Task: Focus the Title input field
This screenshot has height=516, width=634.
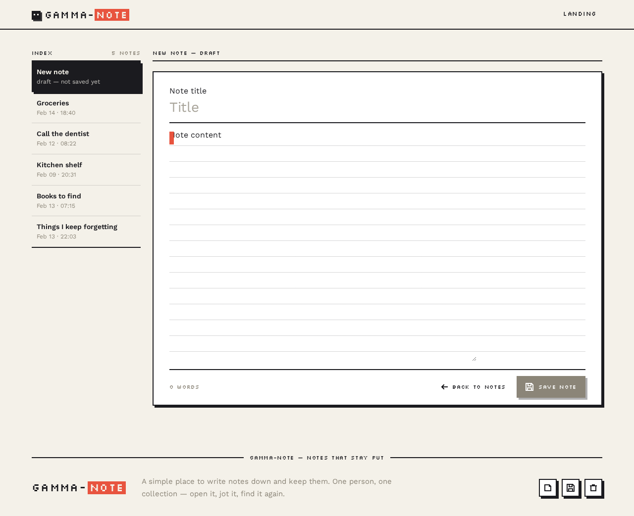Action: pos(377,107)
